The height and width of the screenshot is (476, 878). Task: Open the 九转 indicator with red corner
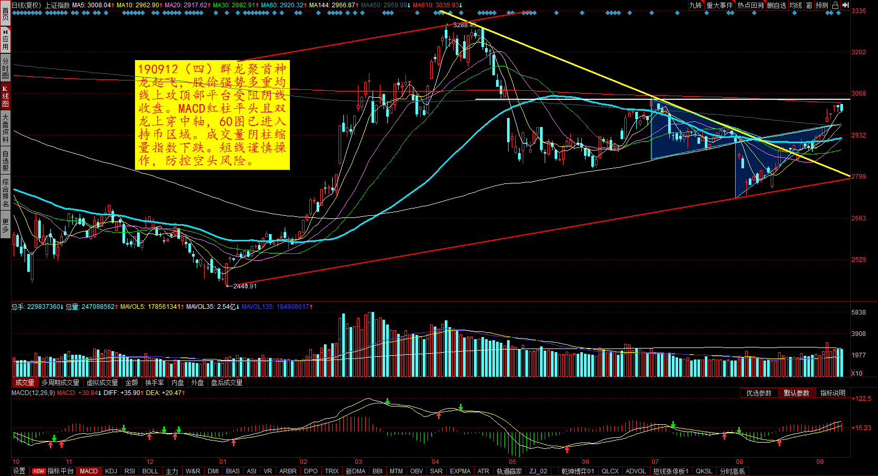(695, 5)
